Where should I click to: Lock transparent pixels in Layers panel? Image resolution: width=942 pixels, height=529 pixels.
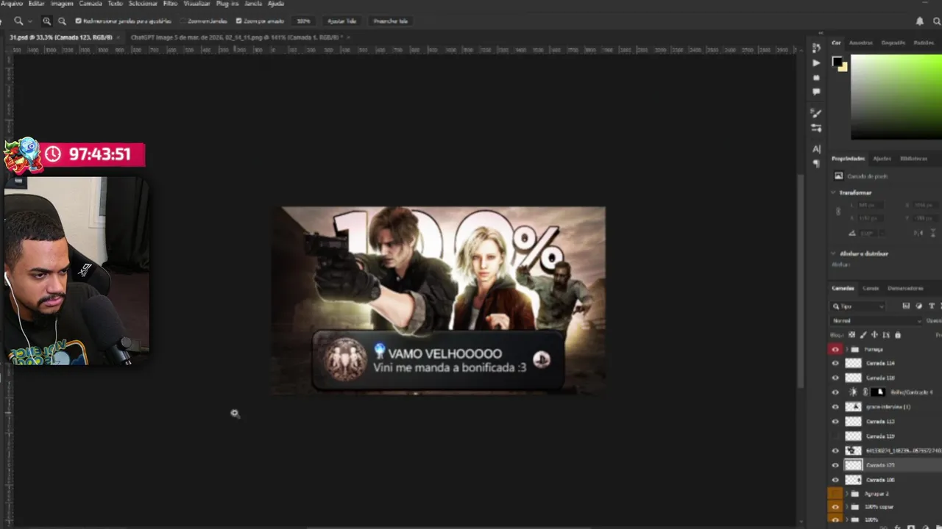pos(852,335)
